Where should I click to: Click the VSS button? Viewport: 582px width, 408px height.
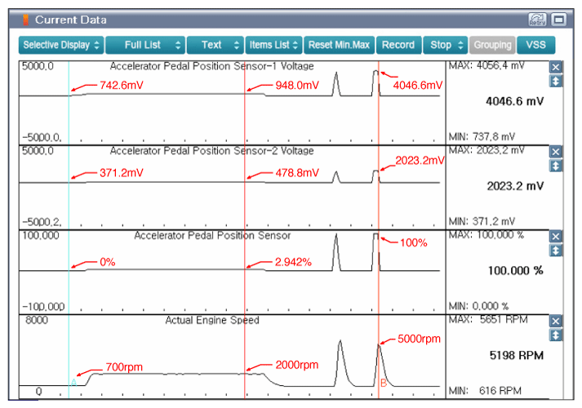[x=535, y=45]
